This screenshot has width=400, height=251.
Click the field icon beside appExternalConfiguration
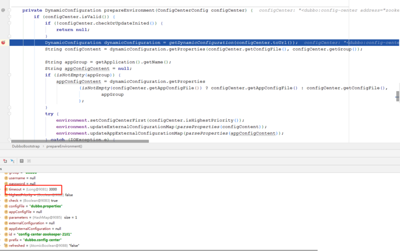point(6,228)
